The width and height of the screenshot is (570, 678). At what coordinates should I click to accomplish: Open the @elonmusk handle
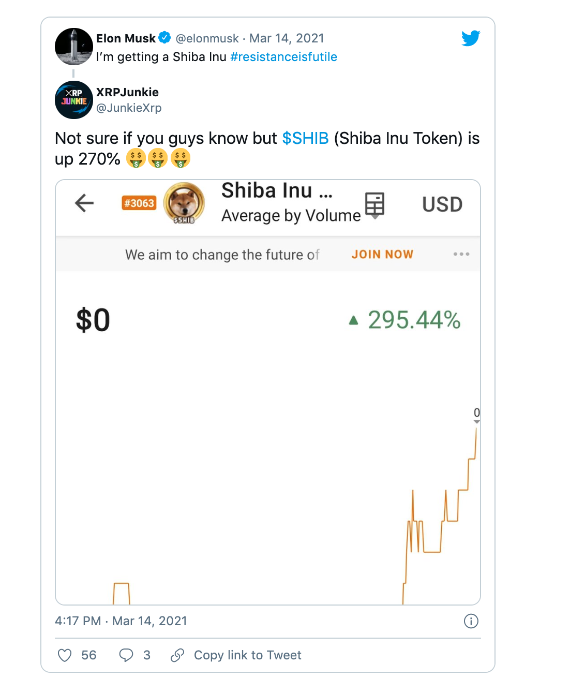207,38
